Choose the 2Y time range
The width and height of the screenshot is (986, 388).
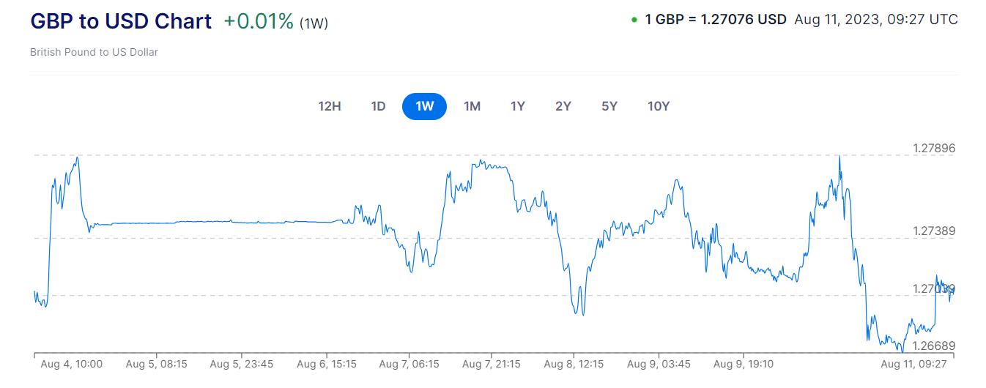pos(563,106)
